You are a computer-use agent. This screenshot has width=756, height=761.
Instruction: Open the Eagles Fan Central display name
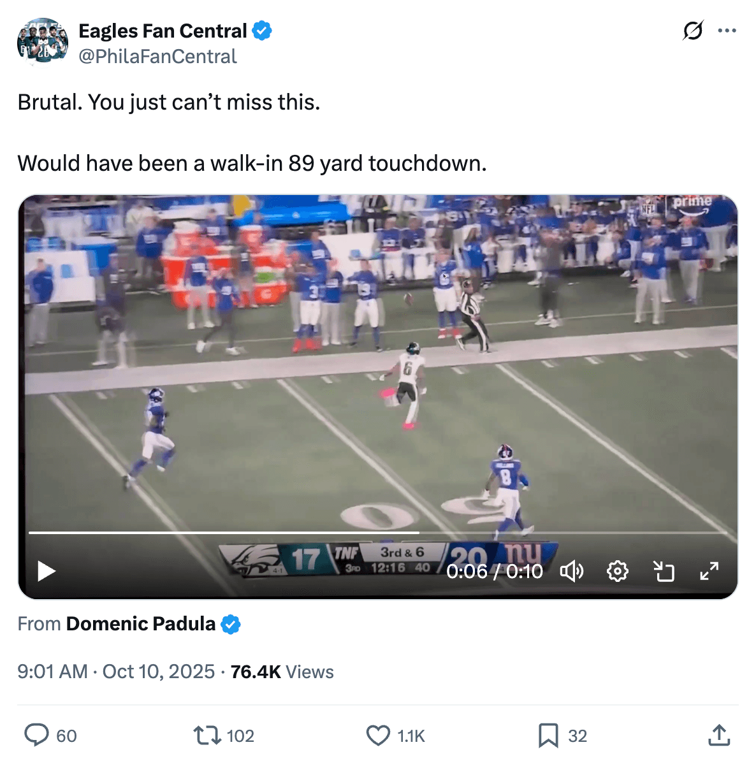coord(162,31)
